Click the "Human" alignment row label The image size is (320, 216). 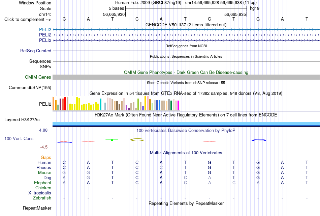click(x=44, y=162)
